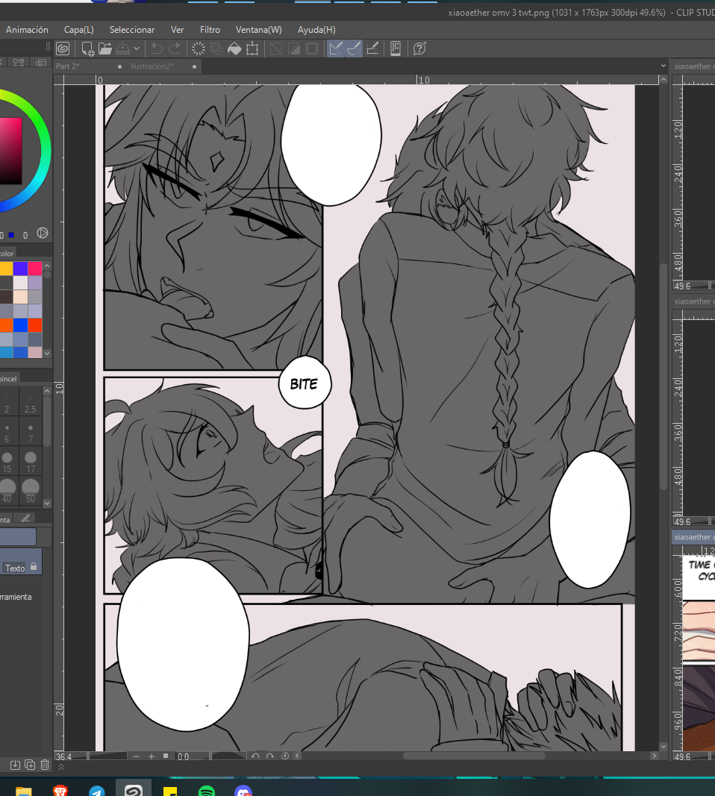715x796 pixels.
Task: Open Spotify from the taskbar
Action: (x=207, y=791)
